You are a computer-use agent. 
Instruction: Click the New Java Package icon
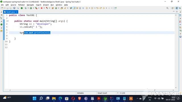click(53, 8)
